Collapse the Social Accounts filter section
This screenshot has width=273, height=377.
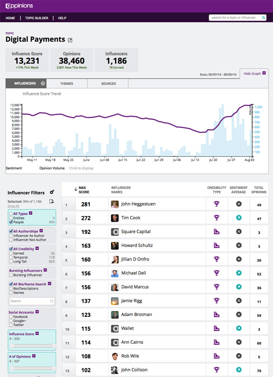[x=37, y=312]
